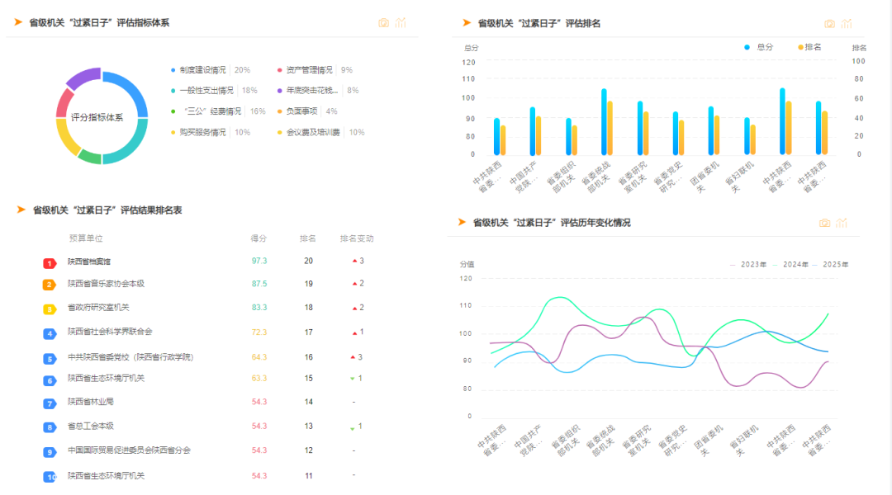Viewport: 892px width, 495px height.
Task: Click blue rank badge 5 in ranking table
Action: (x=50, y=359)
